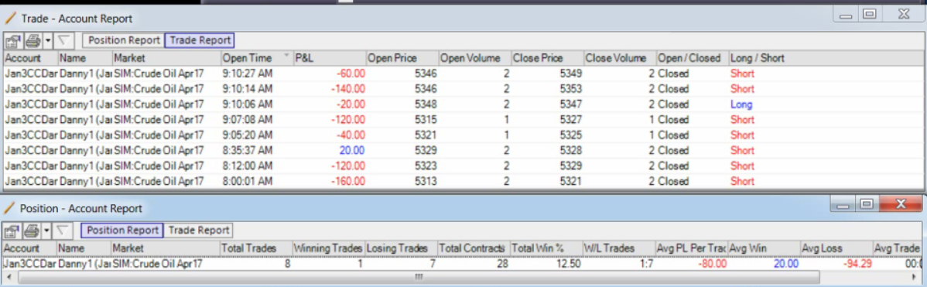Click Total Contracts column header
927x287 pixels.
coord(474,248)
